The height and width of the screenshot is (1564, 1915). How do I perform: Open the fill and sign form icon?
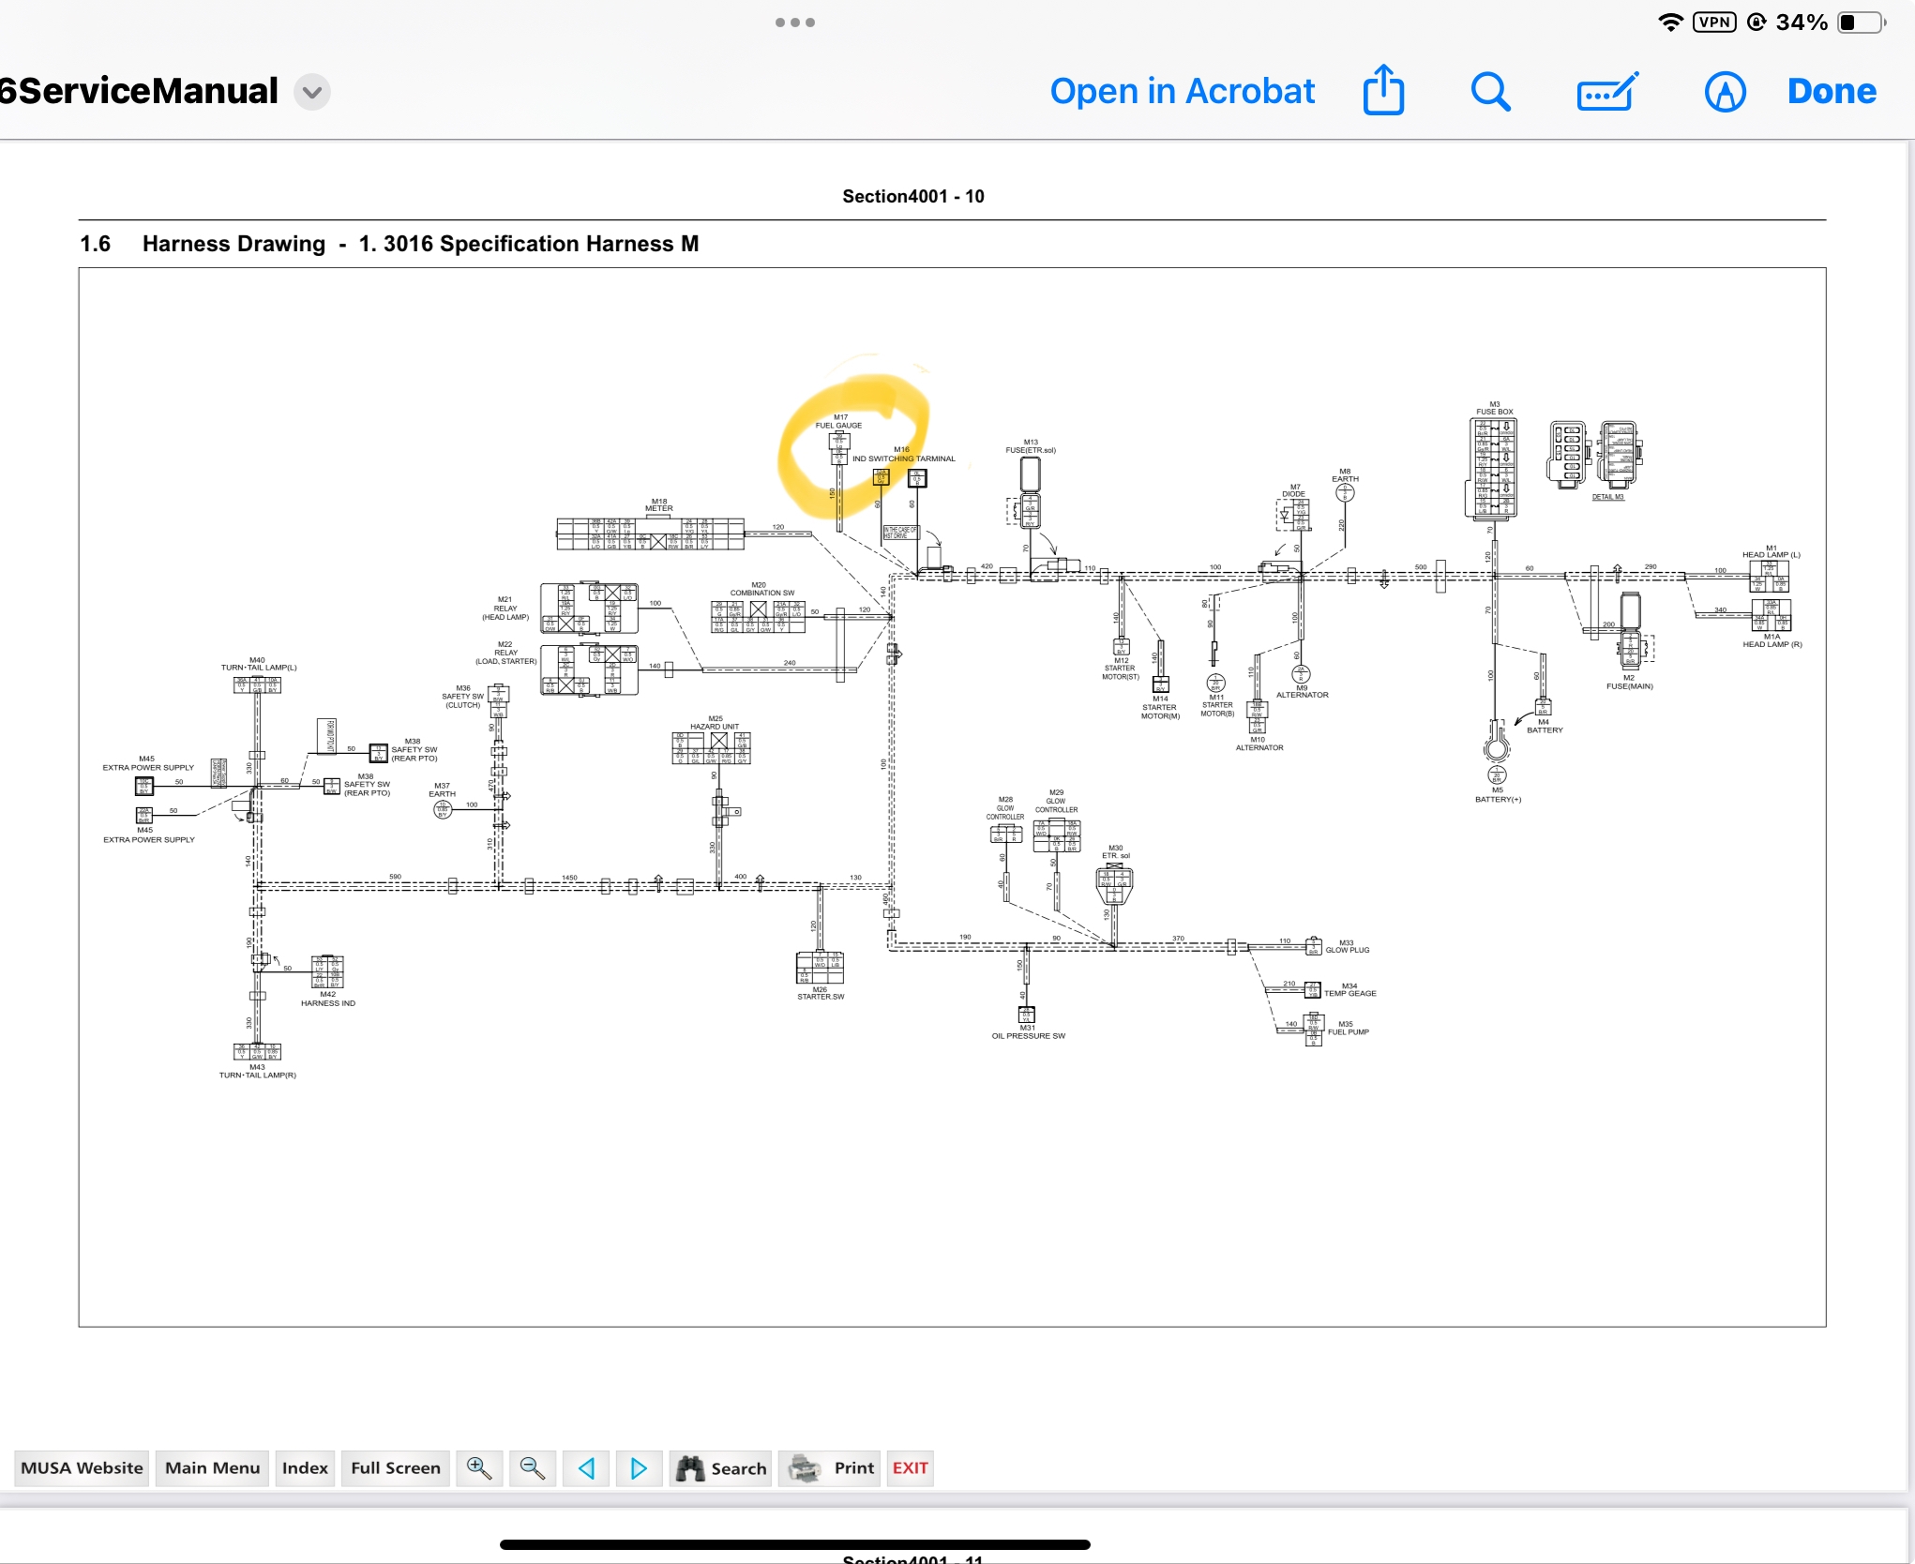tap(1606, 92)
